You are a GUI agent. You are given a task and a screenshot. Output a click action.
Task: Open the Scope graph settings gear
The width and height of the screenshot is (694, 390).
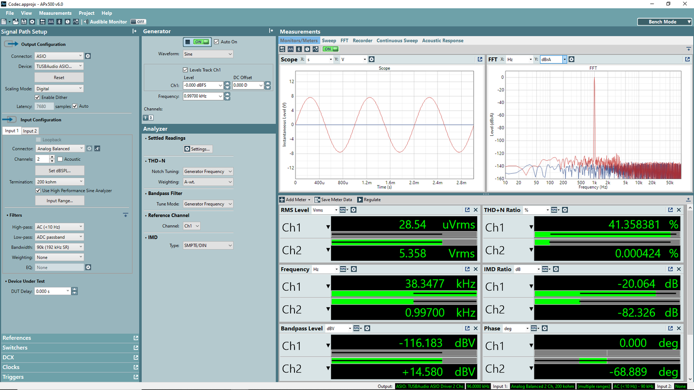372,59
